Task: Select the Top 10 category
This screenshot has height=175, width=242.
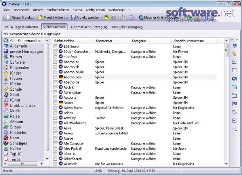Action: (x=13, y=154)
